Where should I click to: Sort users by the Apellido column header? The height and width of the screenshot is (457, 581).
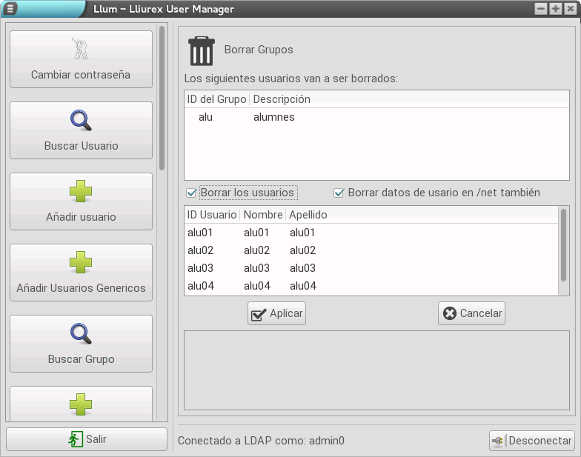point(308,215)
